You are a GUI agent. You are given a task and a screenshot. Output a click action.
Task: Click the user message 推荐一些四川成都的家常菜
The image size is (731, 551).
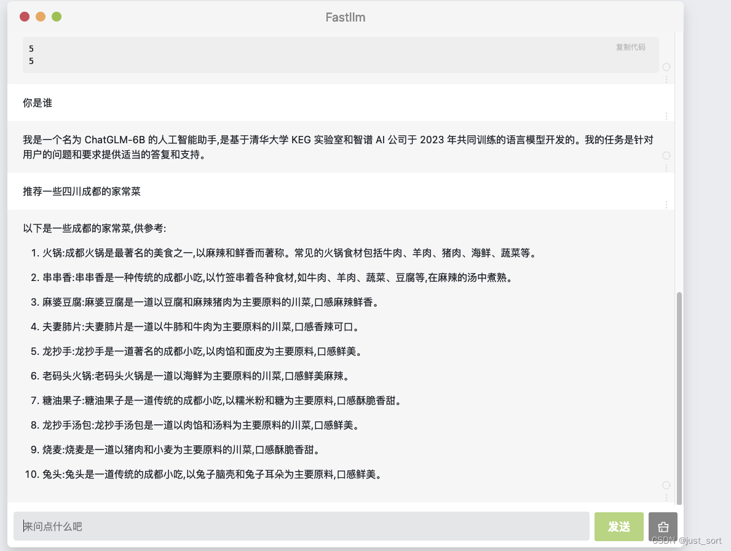coord(82,192)
